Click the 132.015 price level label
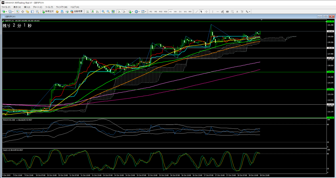The height and width of the screenshot is (178, 336). tap(330, 104)
